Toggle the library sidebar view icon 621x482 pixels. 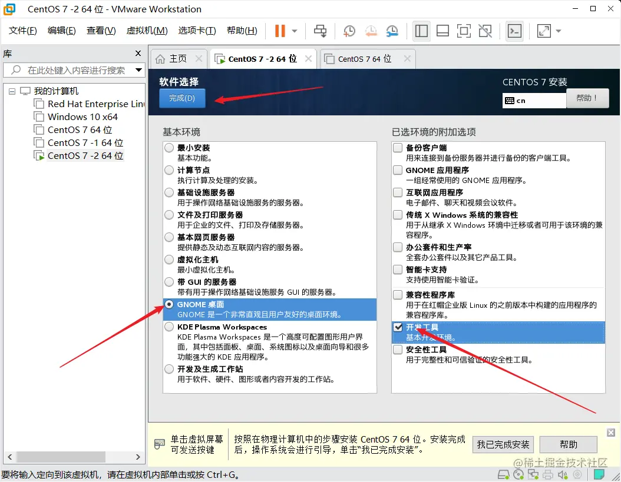click(421, 31)
